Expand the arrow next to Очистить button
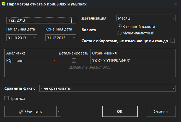 tap(59, 111)
